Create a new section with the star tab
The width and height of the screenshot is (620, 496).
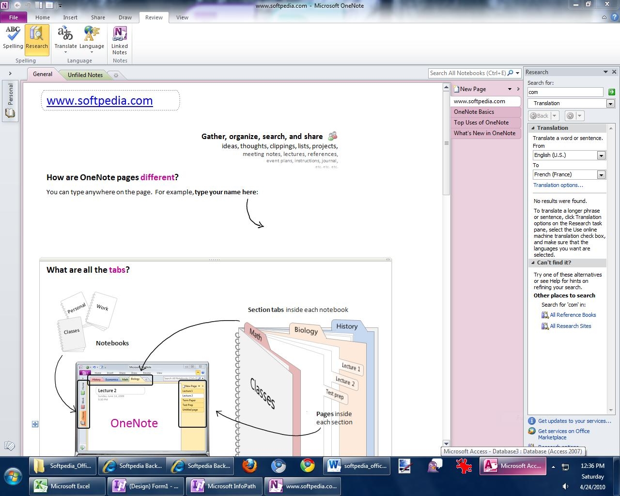116,75
